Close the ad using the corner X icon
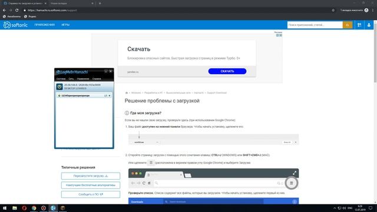Image resolution: width=377 pixels, height=212 pixels. [280, 35]
